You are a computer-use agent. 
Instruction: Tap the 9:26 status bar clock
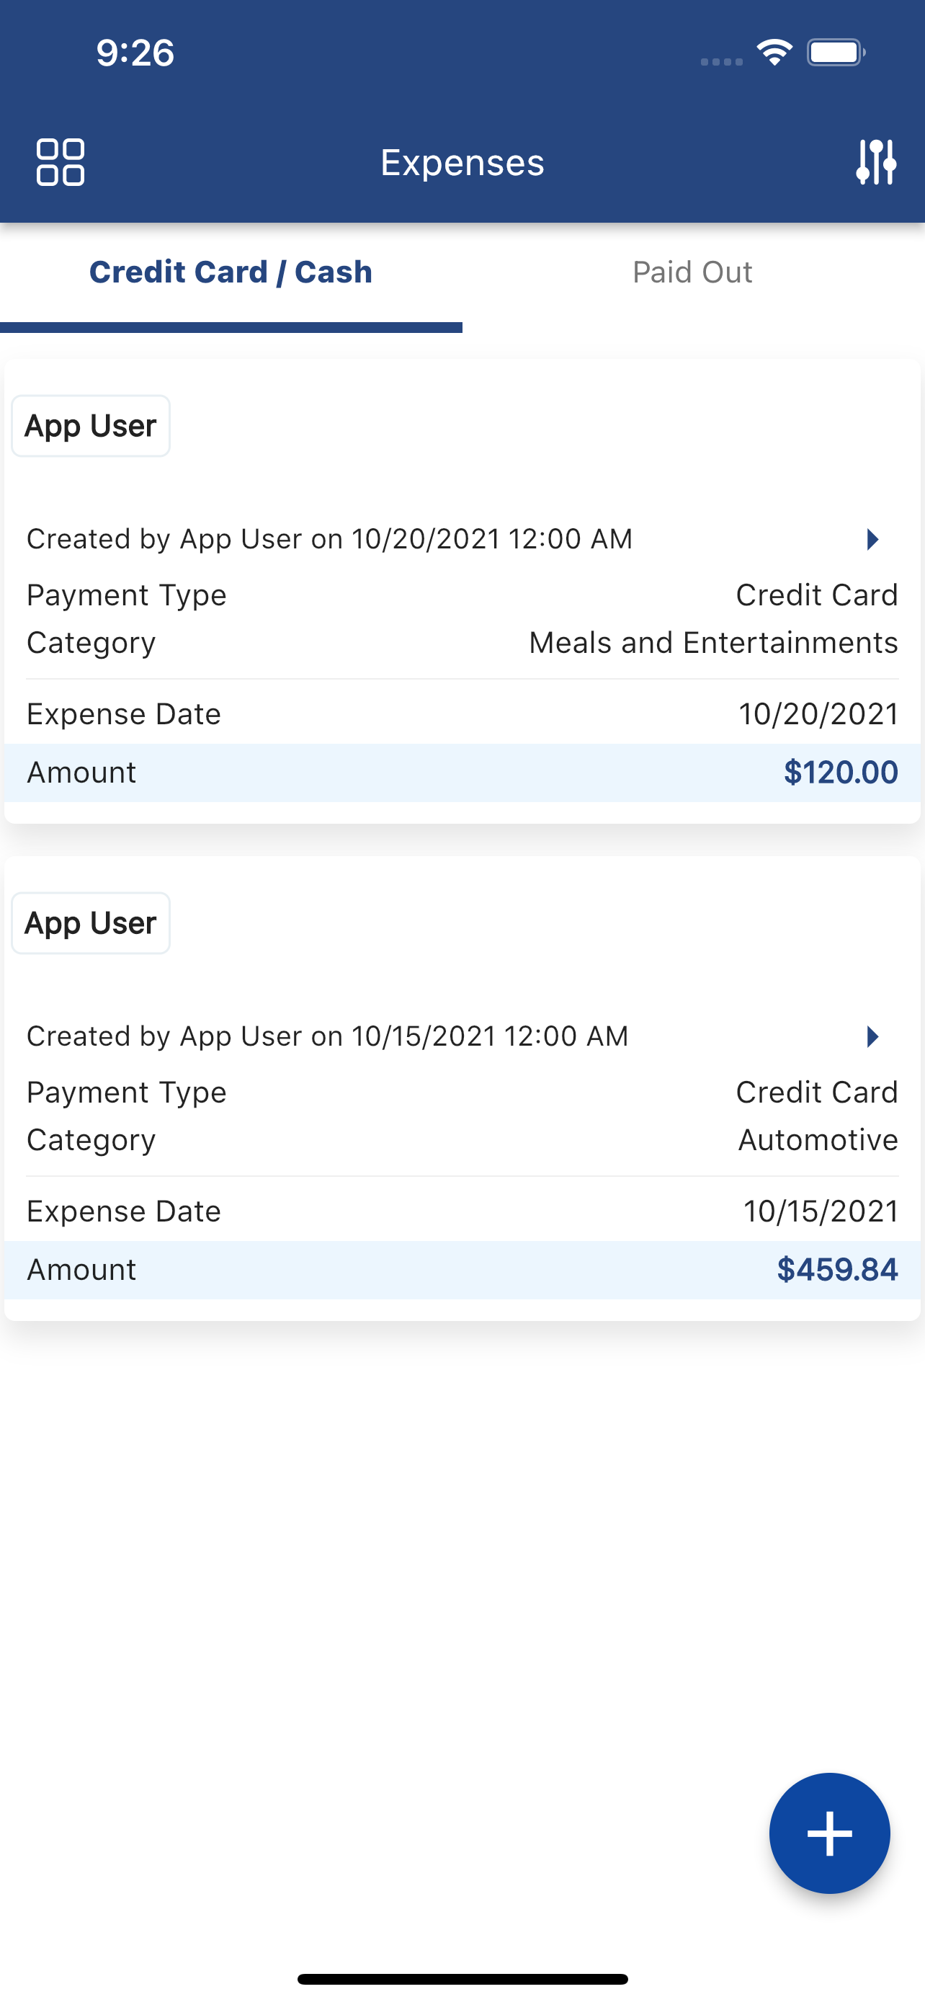[x=135, y=53]
